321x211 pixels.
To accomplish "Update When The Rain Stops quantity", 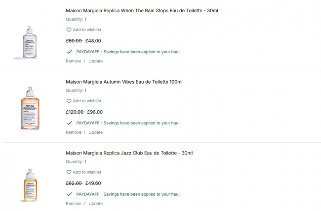I will pos(96,61).
